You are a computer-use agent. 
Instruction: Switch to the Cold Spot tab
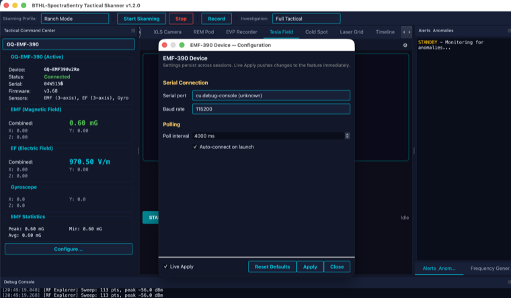coord(317,32)
